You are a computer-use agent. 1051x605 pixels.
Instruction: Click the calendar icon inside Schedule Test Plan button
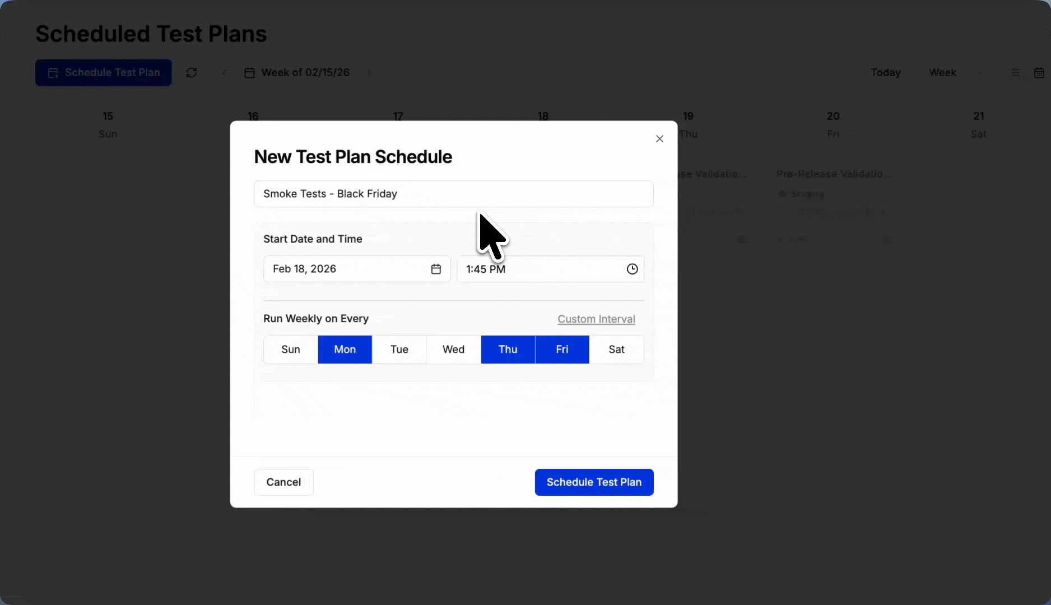pos(53,72)
